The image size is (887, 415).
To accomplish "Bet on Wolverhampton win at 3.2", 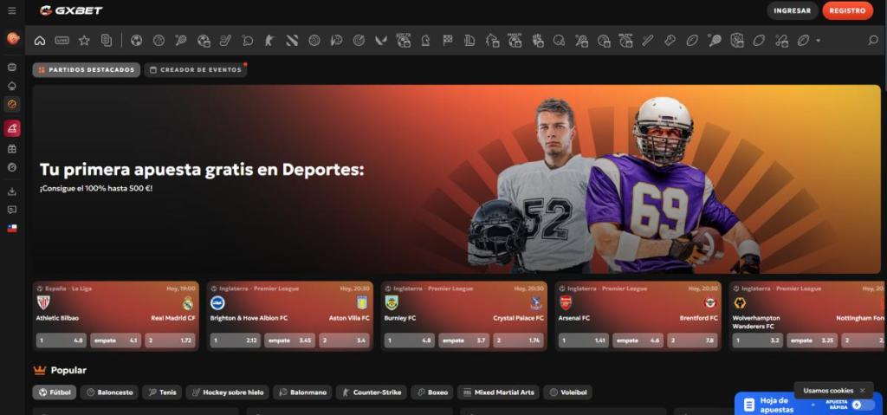I will 758,340.
